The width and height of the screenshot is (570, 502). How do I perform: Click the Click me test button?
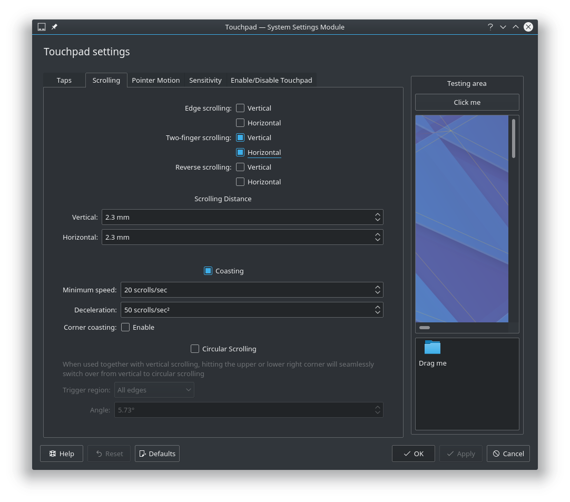pyautogui.click(x=467, y=103)
